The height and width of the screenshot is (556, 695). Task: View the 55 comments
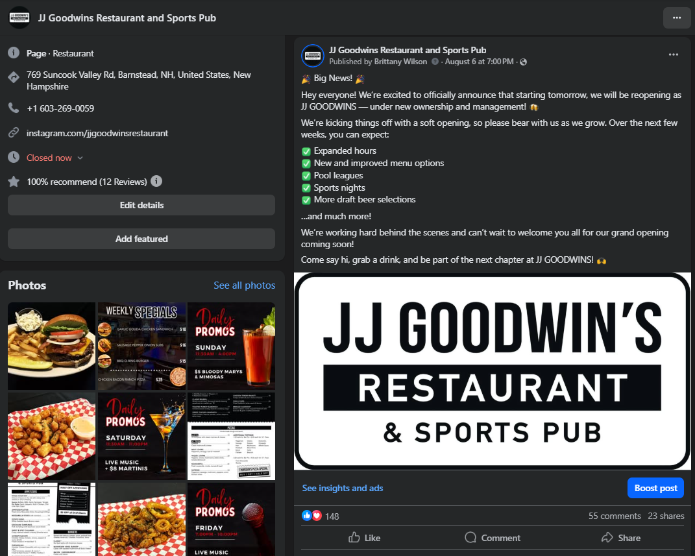tap(615, 516)
